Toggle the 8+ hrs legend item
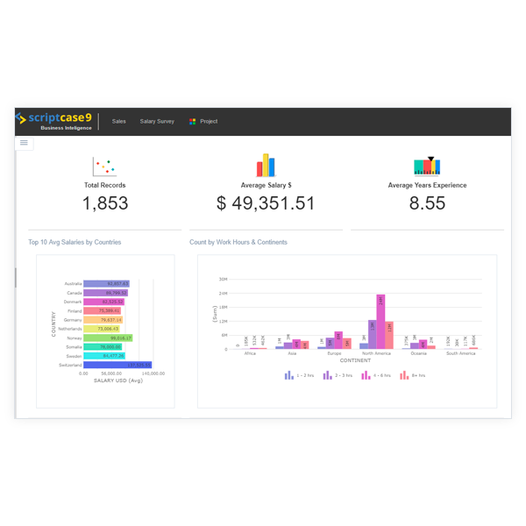This screenshot has height=526, width=526. pyautogui.click(x=413, y=375)
